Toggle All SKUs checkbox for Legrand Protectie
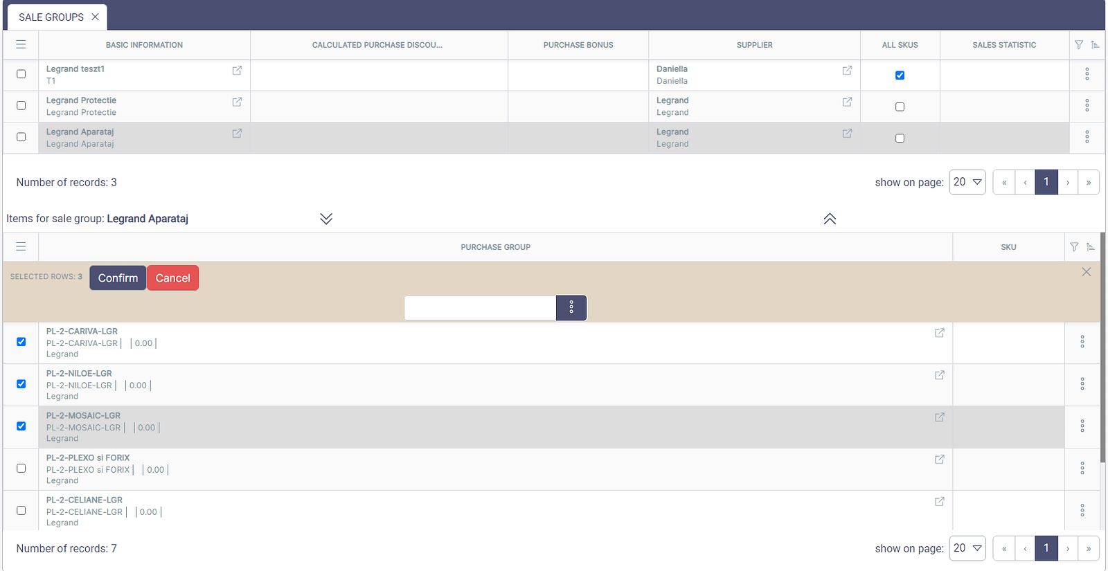 click(900, 107)
